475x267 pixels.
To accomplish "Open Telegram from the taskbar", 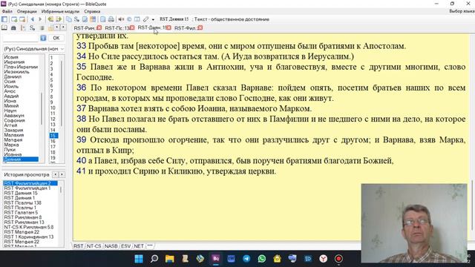I will (x=246, y=259).
